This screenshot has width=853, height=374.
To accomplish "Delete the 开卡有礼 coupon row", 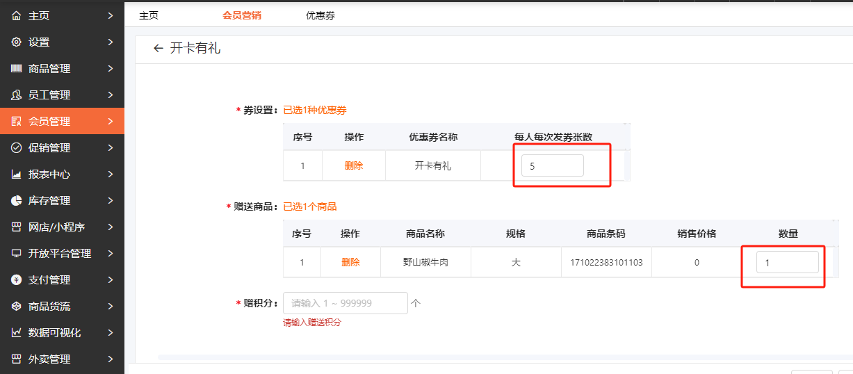I will 354,166.
